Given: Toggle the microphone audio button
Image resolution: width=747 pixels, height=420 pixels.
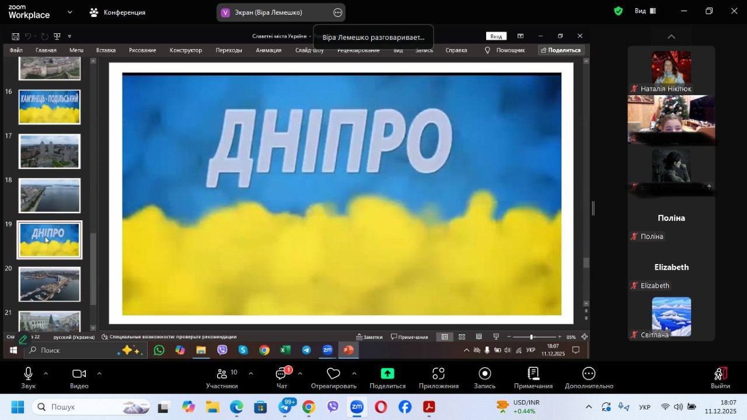Looking at the screenshot, I should click(x=28, y=374).
